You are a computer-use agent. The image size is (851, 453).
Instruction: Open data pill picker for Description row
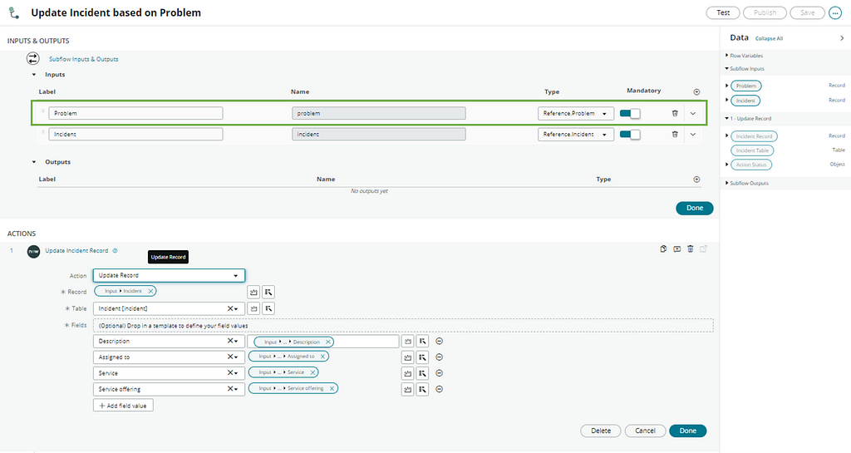(x=422, y=342)
